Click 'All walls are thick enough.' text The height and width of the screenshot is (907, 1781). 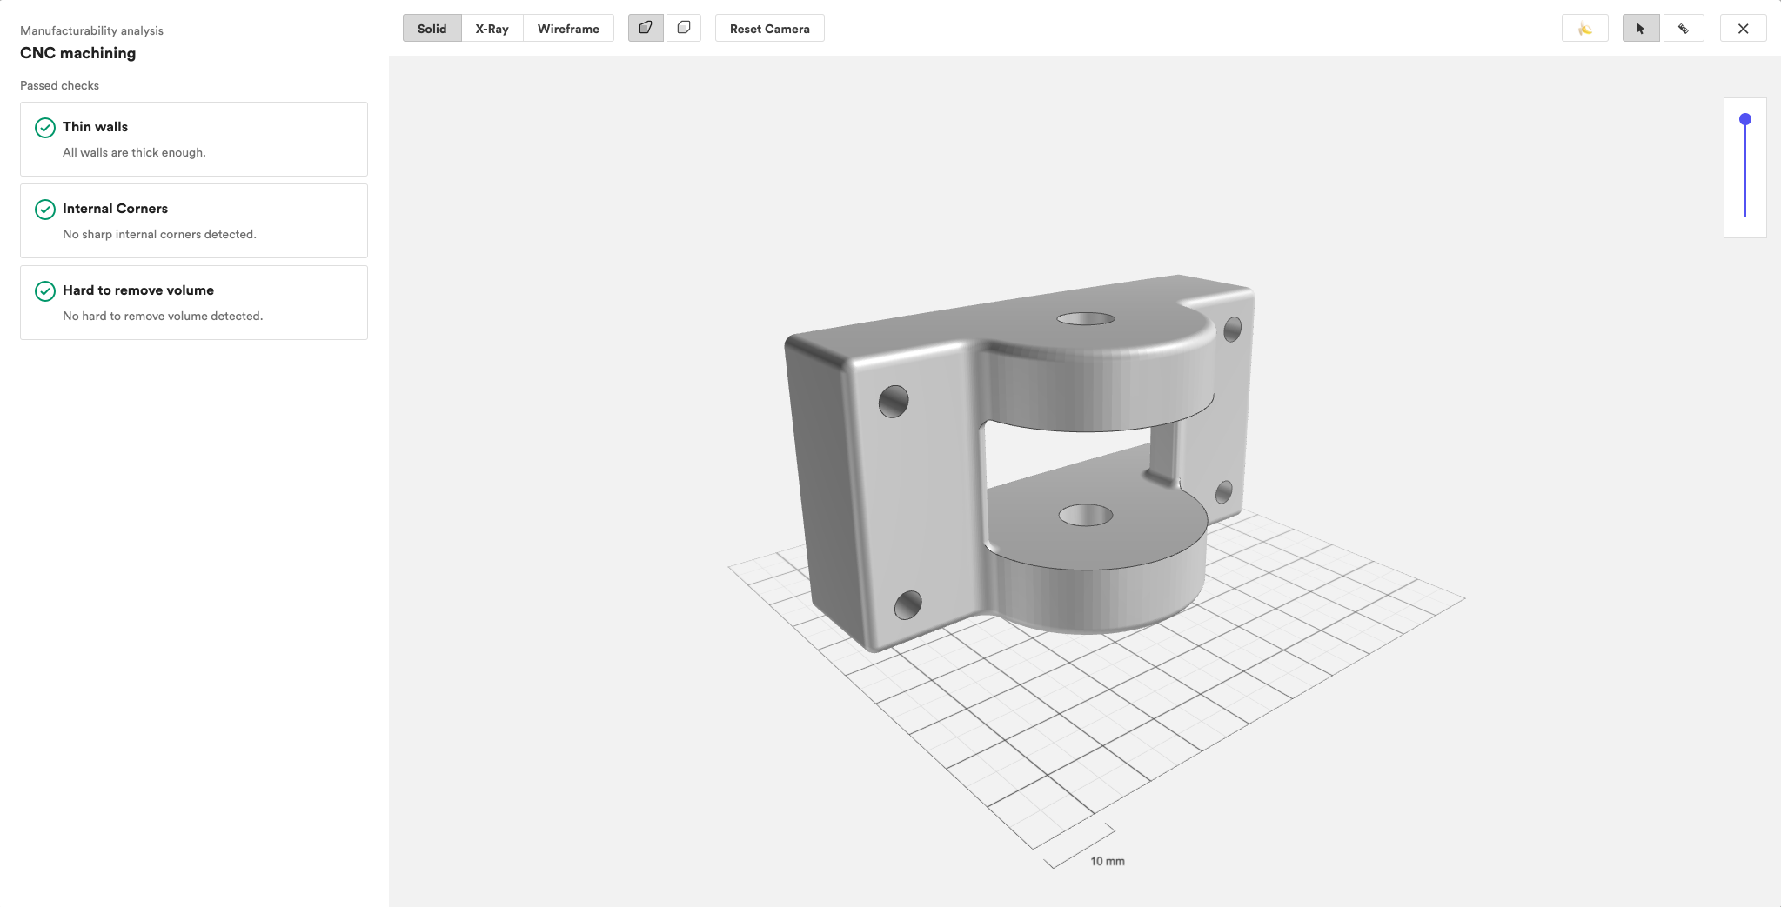pyautogui.click(x=134, y=152)
